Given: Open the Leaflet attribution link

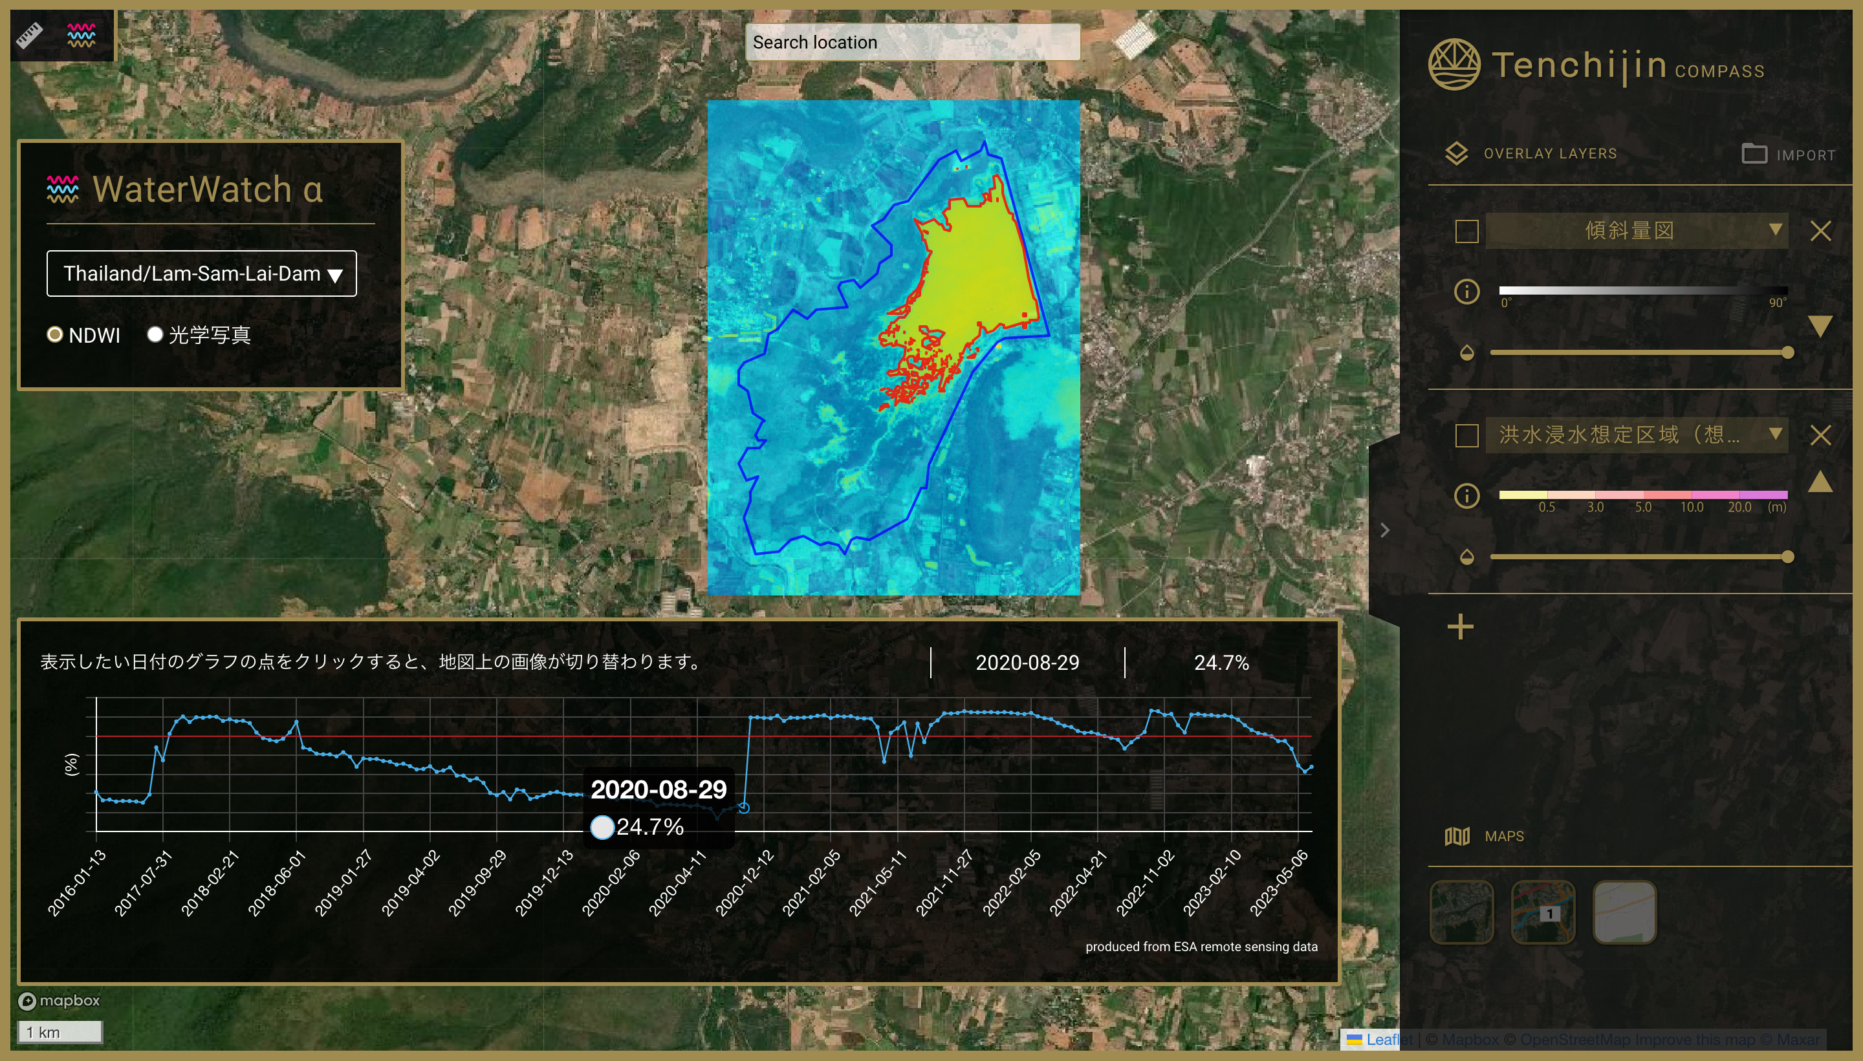Looking at the screenshot, I should (x=1382, y=1040).
